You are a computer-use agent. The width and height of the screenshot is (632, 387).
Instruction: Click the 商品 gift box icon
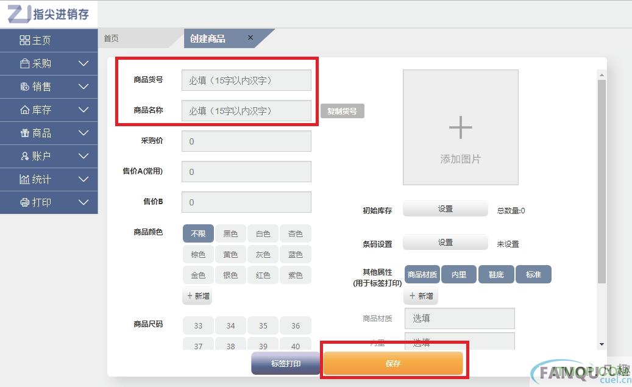(25, 133)
